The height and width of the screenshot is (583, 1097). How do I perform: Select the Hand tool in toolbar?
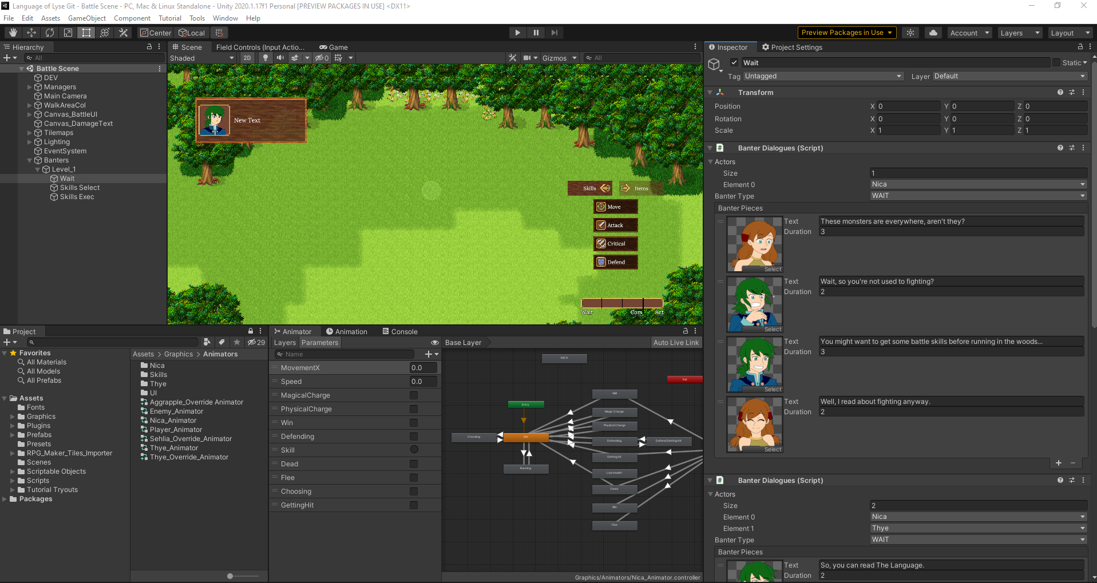click(13, 33)
